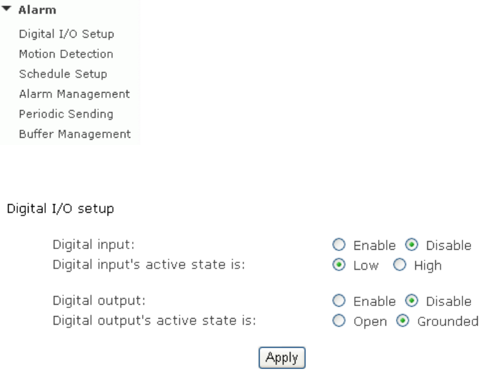
Task: Choose Grounded for digital output state
Action: click(x=403, y=322)
